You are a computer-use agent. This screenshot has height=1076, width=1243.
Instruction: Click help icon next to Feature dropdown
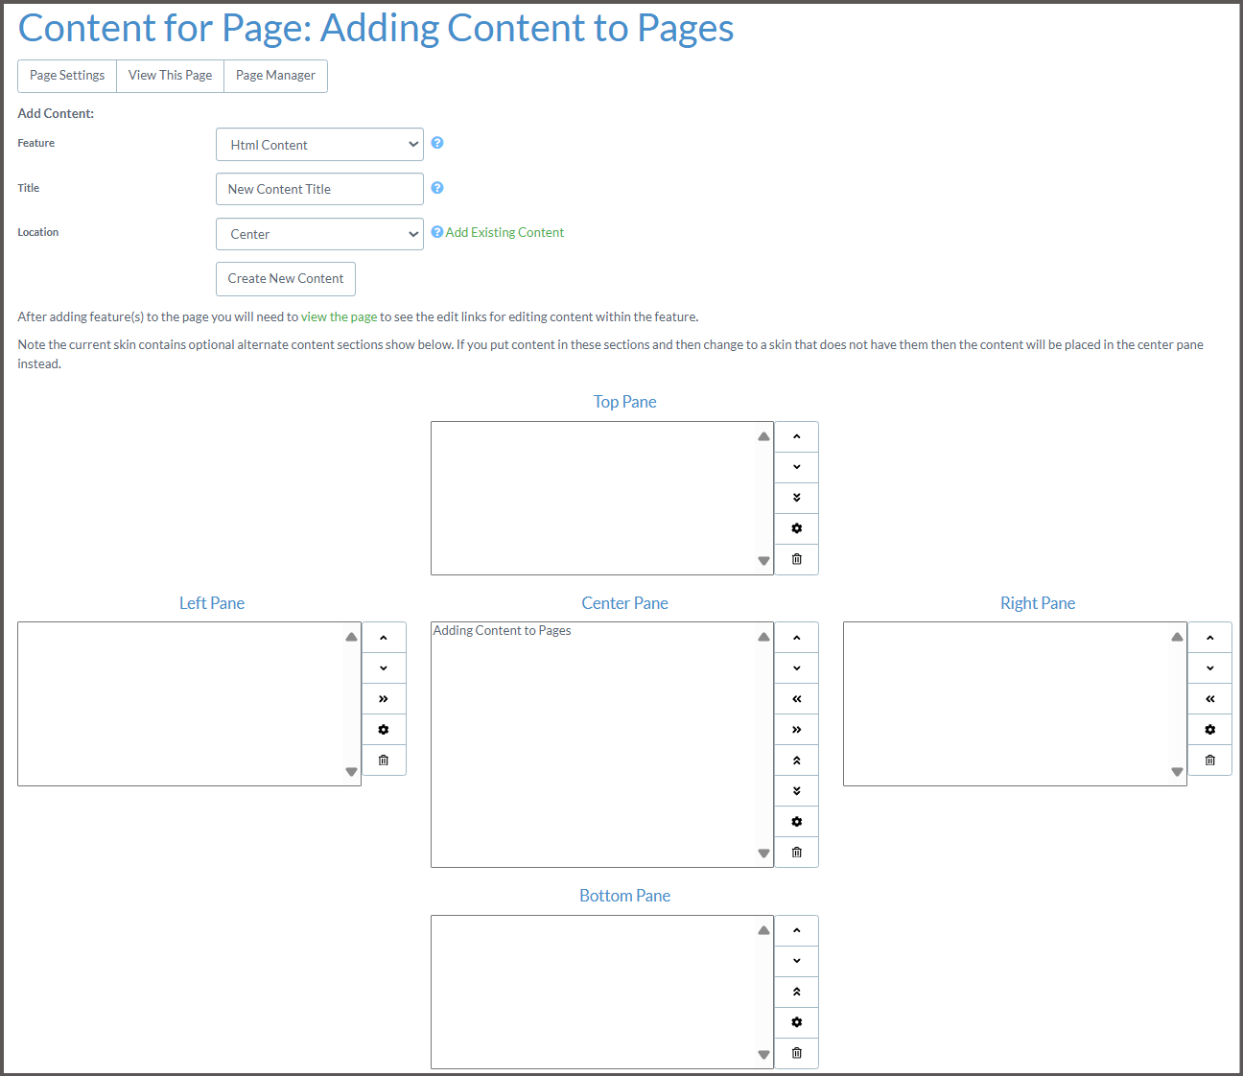[437, 143]
